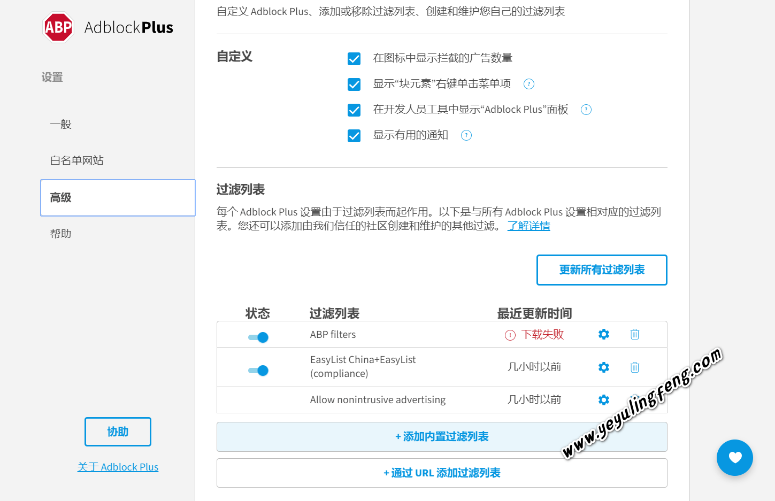Image resolution: width=775 pixels, height=501 pixels.
Task: Uncheck 显示“块元素”右键单击菜单项
Action: [x=354, y=84]
